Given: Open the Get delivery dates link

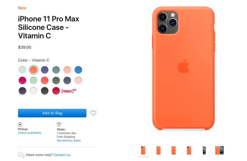Looking at the screenshot, I should [x=69, y=140].
